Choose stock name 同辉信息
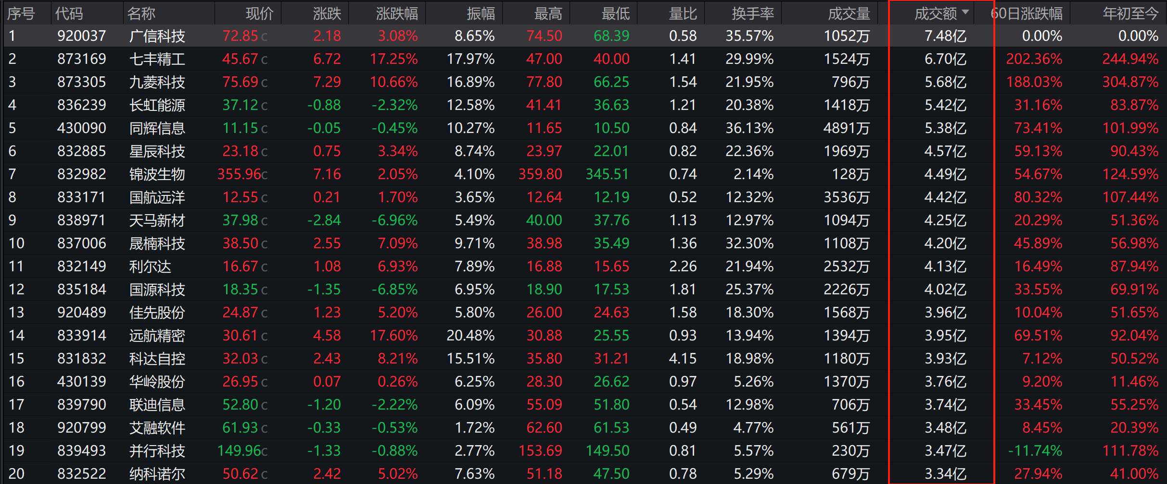Viewport: 1167px width, 484px height. (157, 128)
